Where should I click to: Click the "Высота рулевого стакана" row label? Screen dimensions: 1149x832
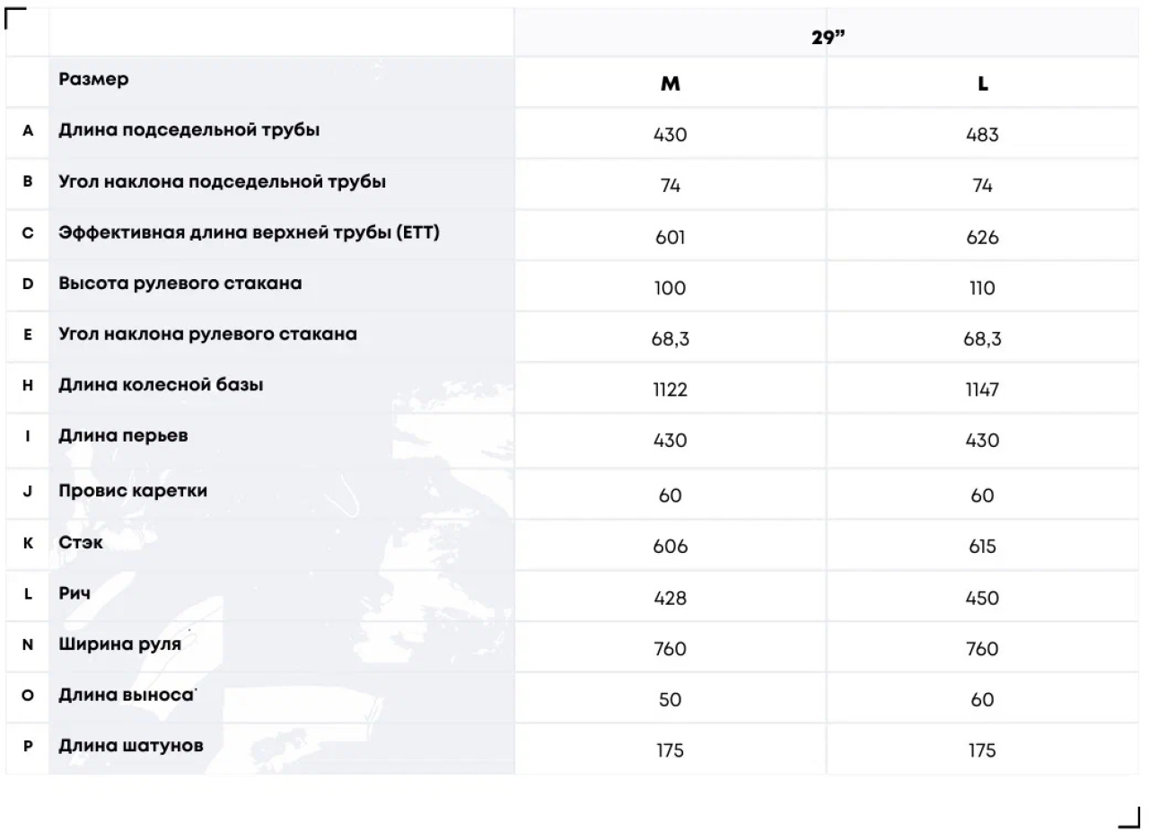pyautogui.click(x=180, y=284)
